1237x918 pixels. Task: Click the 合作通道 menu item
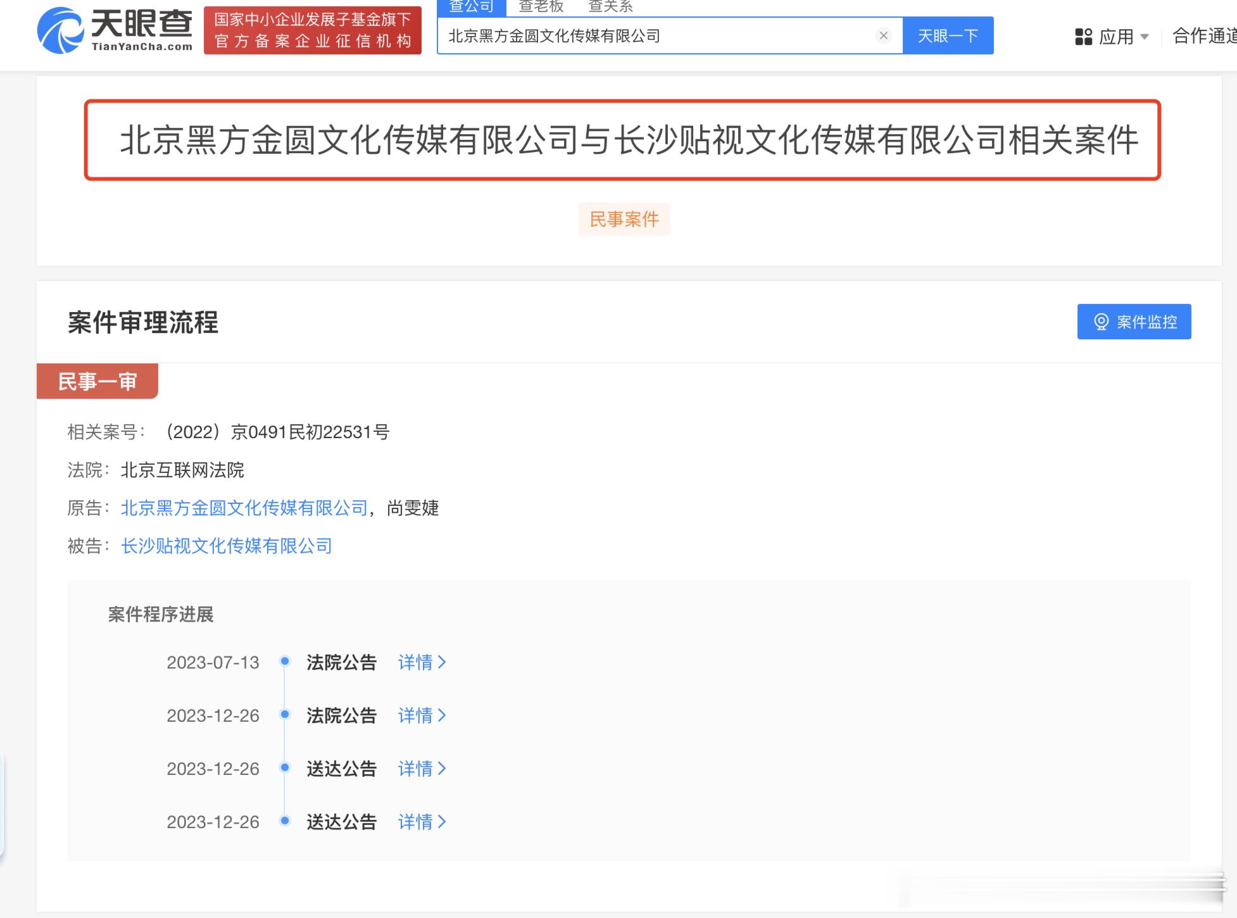(x=1203, y=37)
